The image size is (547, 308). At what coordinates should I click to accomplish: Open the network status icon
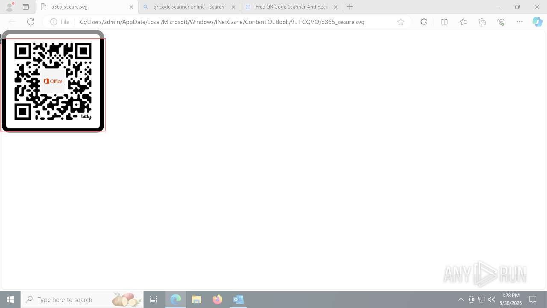482,299
